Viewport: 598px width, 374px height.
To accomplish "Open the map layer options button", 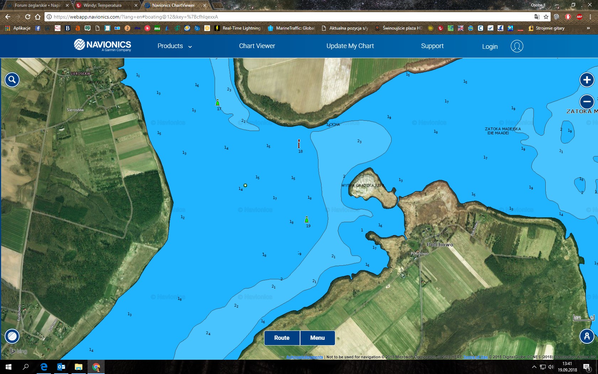I will 12,336.
